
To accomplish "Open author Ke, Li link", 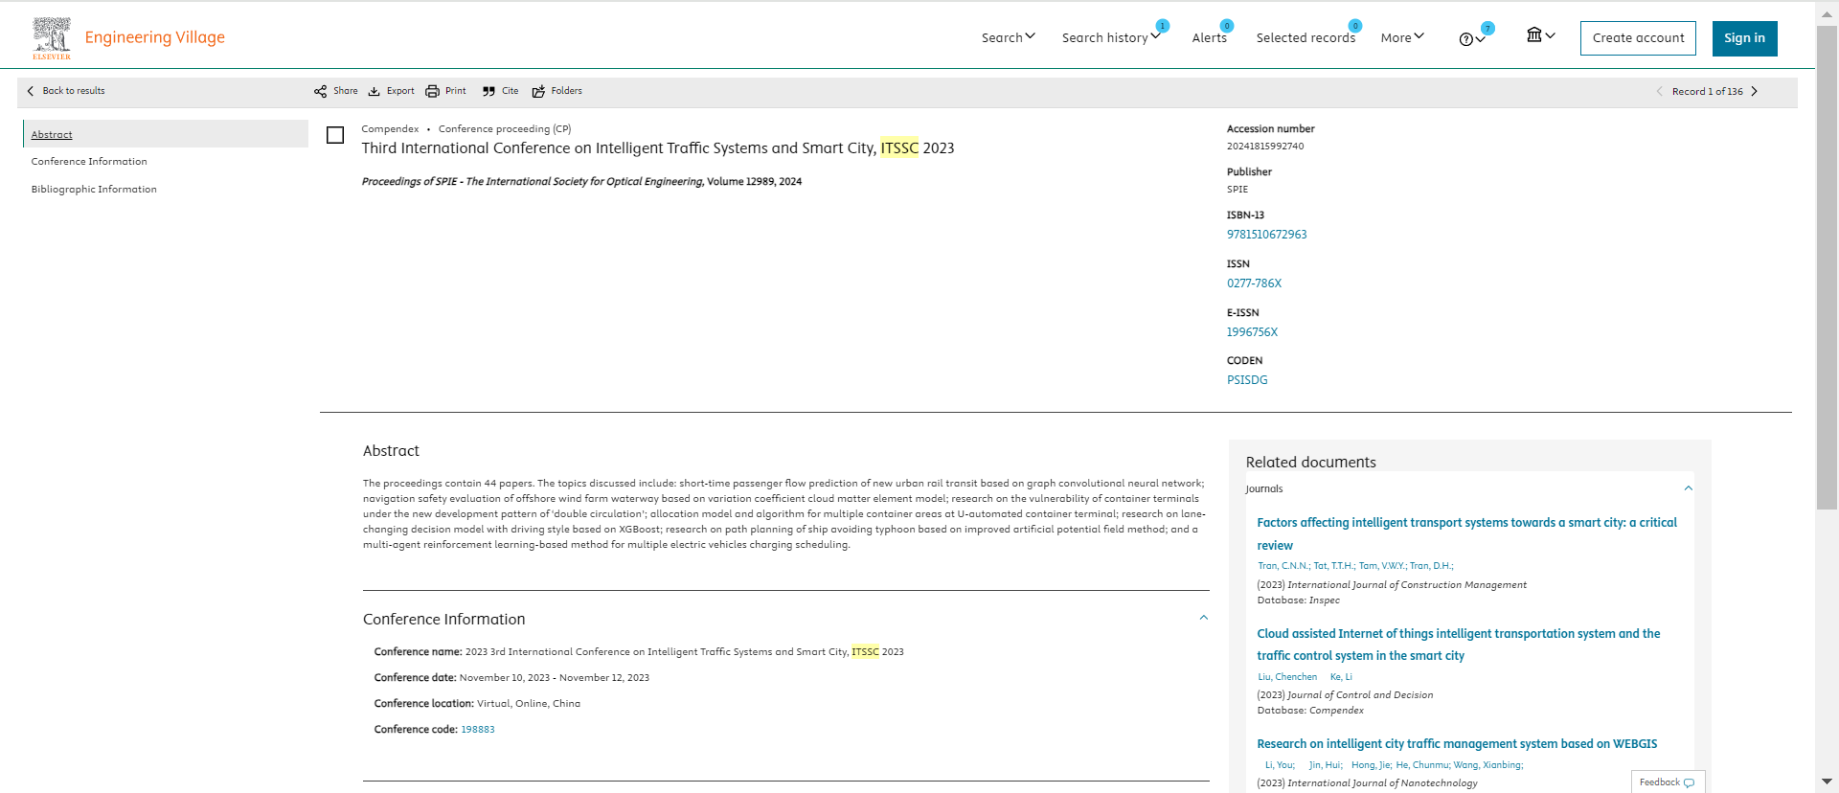I will [1341, 677].
